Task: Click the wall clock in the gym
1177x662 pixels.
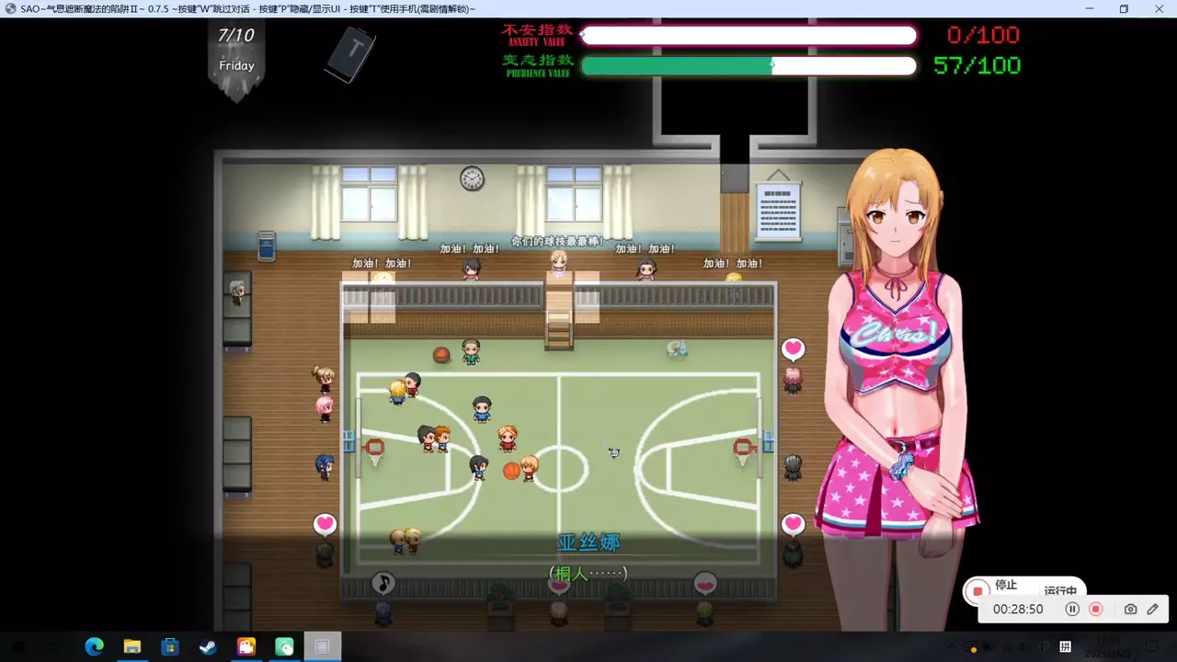Action: coord(472,178)
